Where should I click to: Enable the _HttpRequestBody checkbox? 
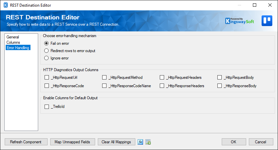coord(219,77)
